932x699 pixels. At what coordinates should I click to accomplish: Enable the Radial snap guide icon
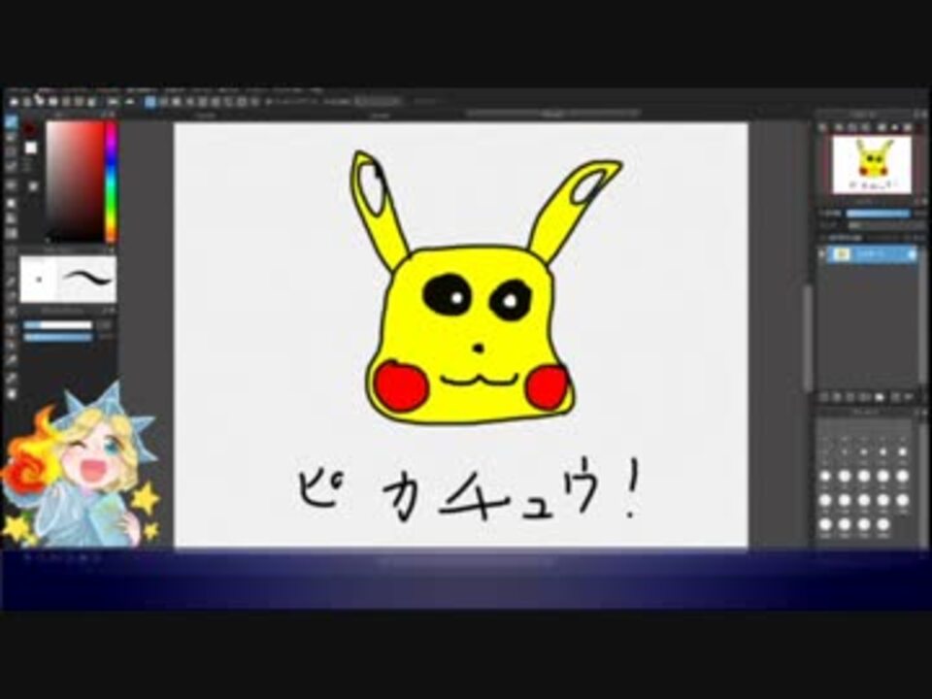click(x=203, y=102)
